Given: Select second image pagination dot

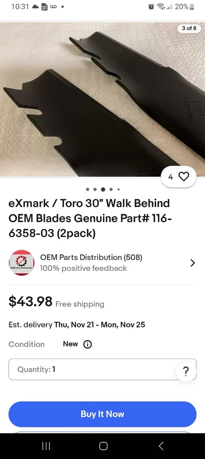Looking at the screenshot, I should pyautogui.click(x=95, y=190).
